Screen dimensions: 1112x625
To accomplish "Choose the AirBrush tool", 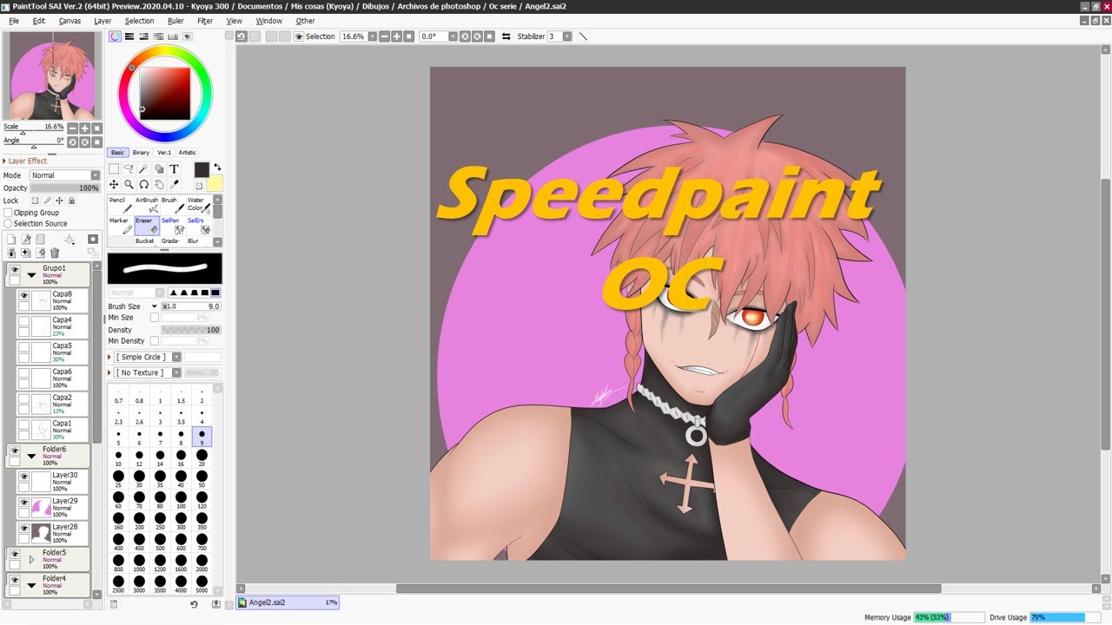I will 147,205.
